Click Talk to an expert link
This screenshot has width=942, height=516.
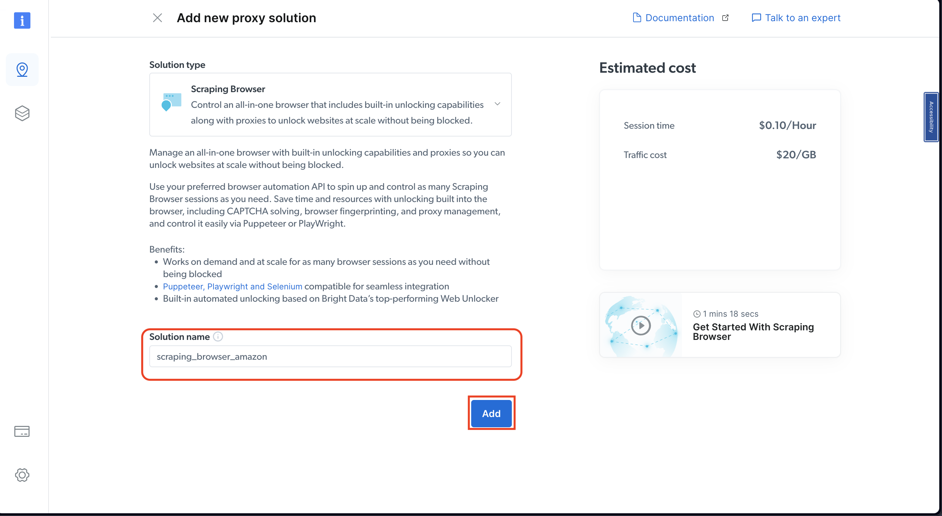pos(803,18)
